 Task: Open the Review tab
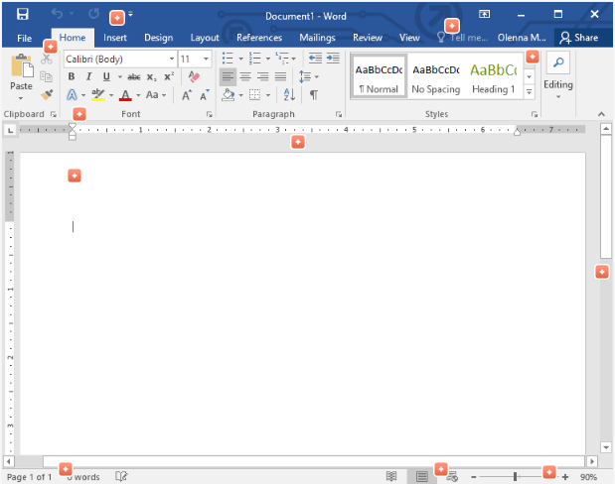(x=368, y=38)
